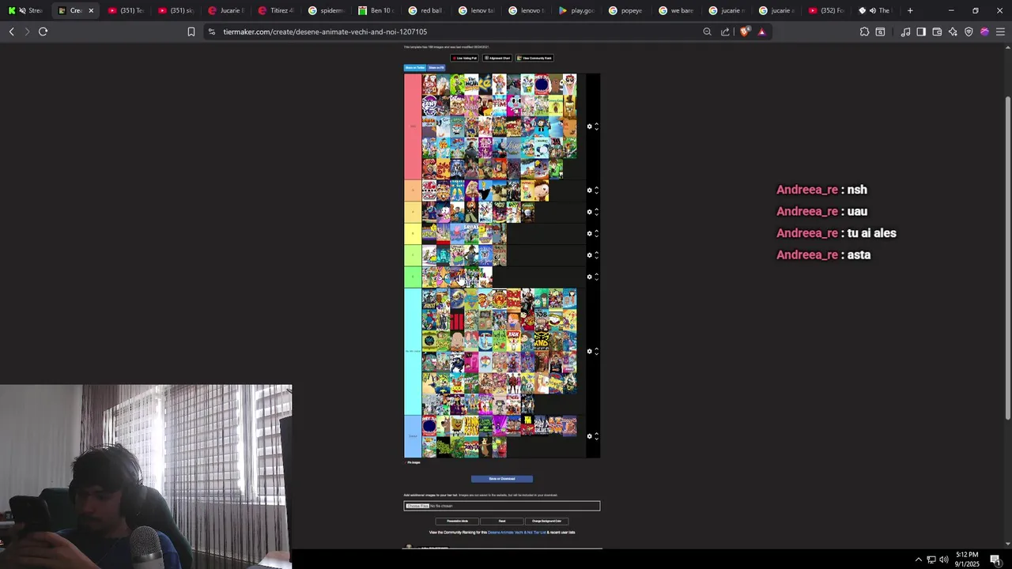1012x569 pixels.
Task: Click the bottom blue tier label cell
Action: click(x=413, y=436)
